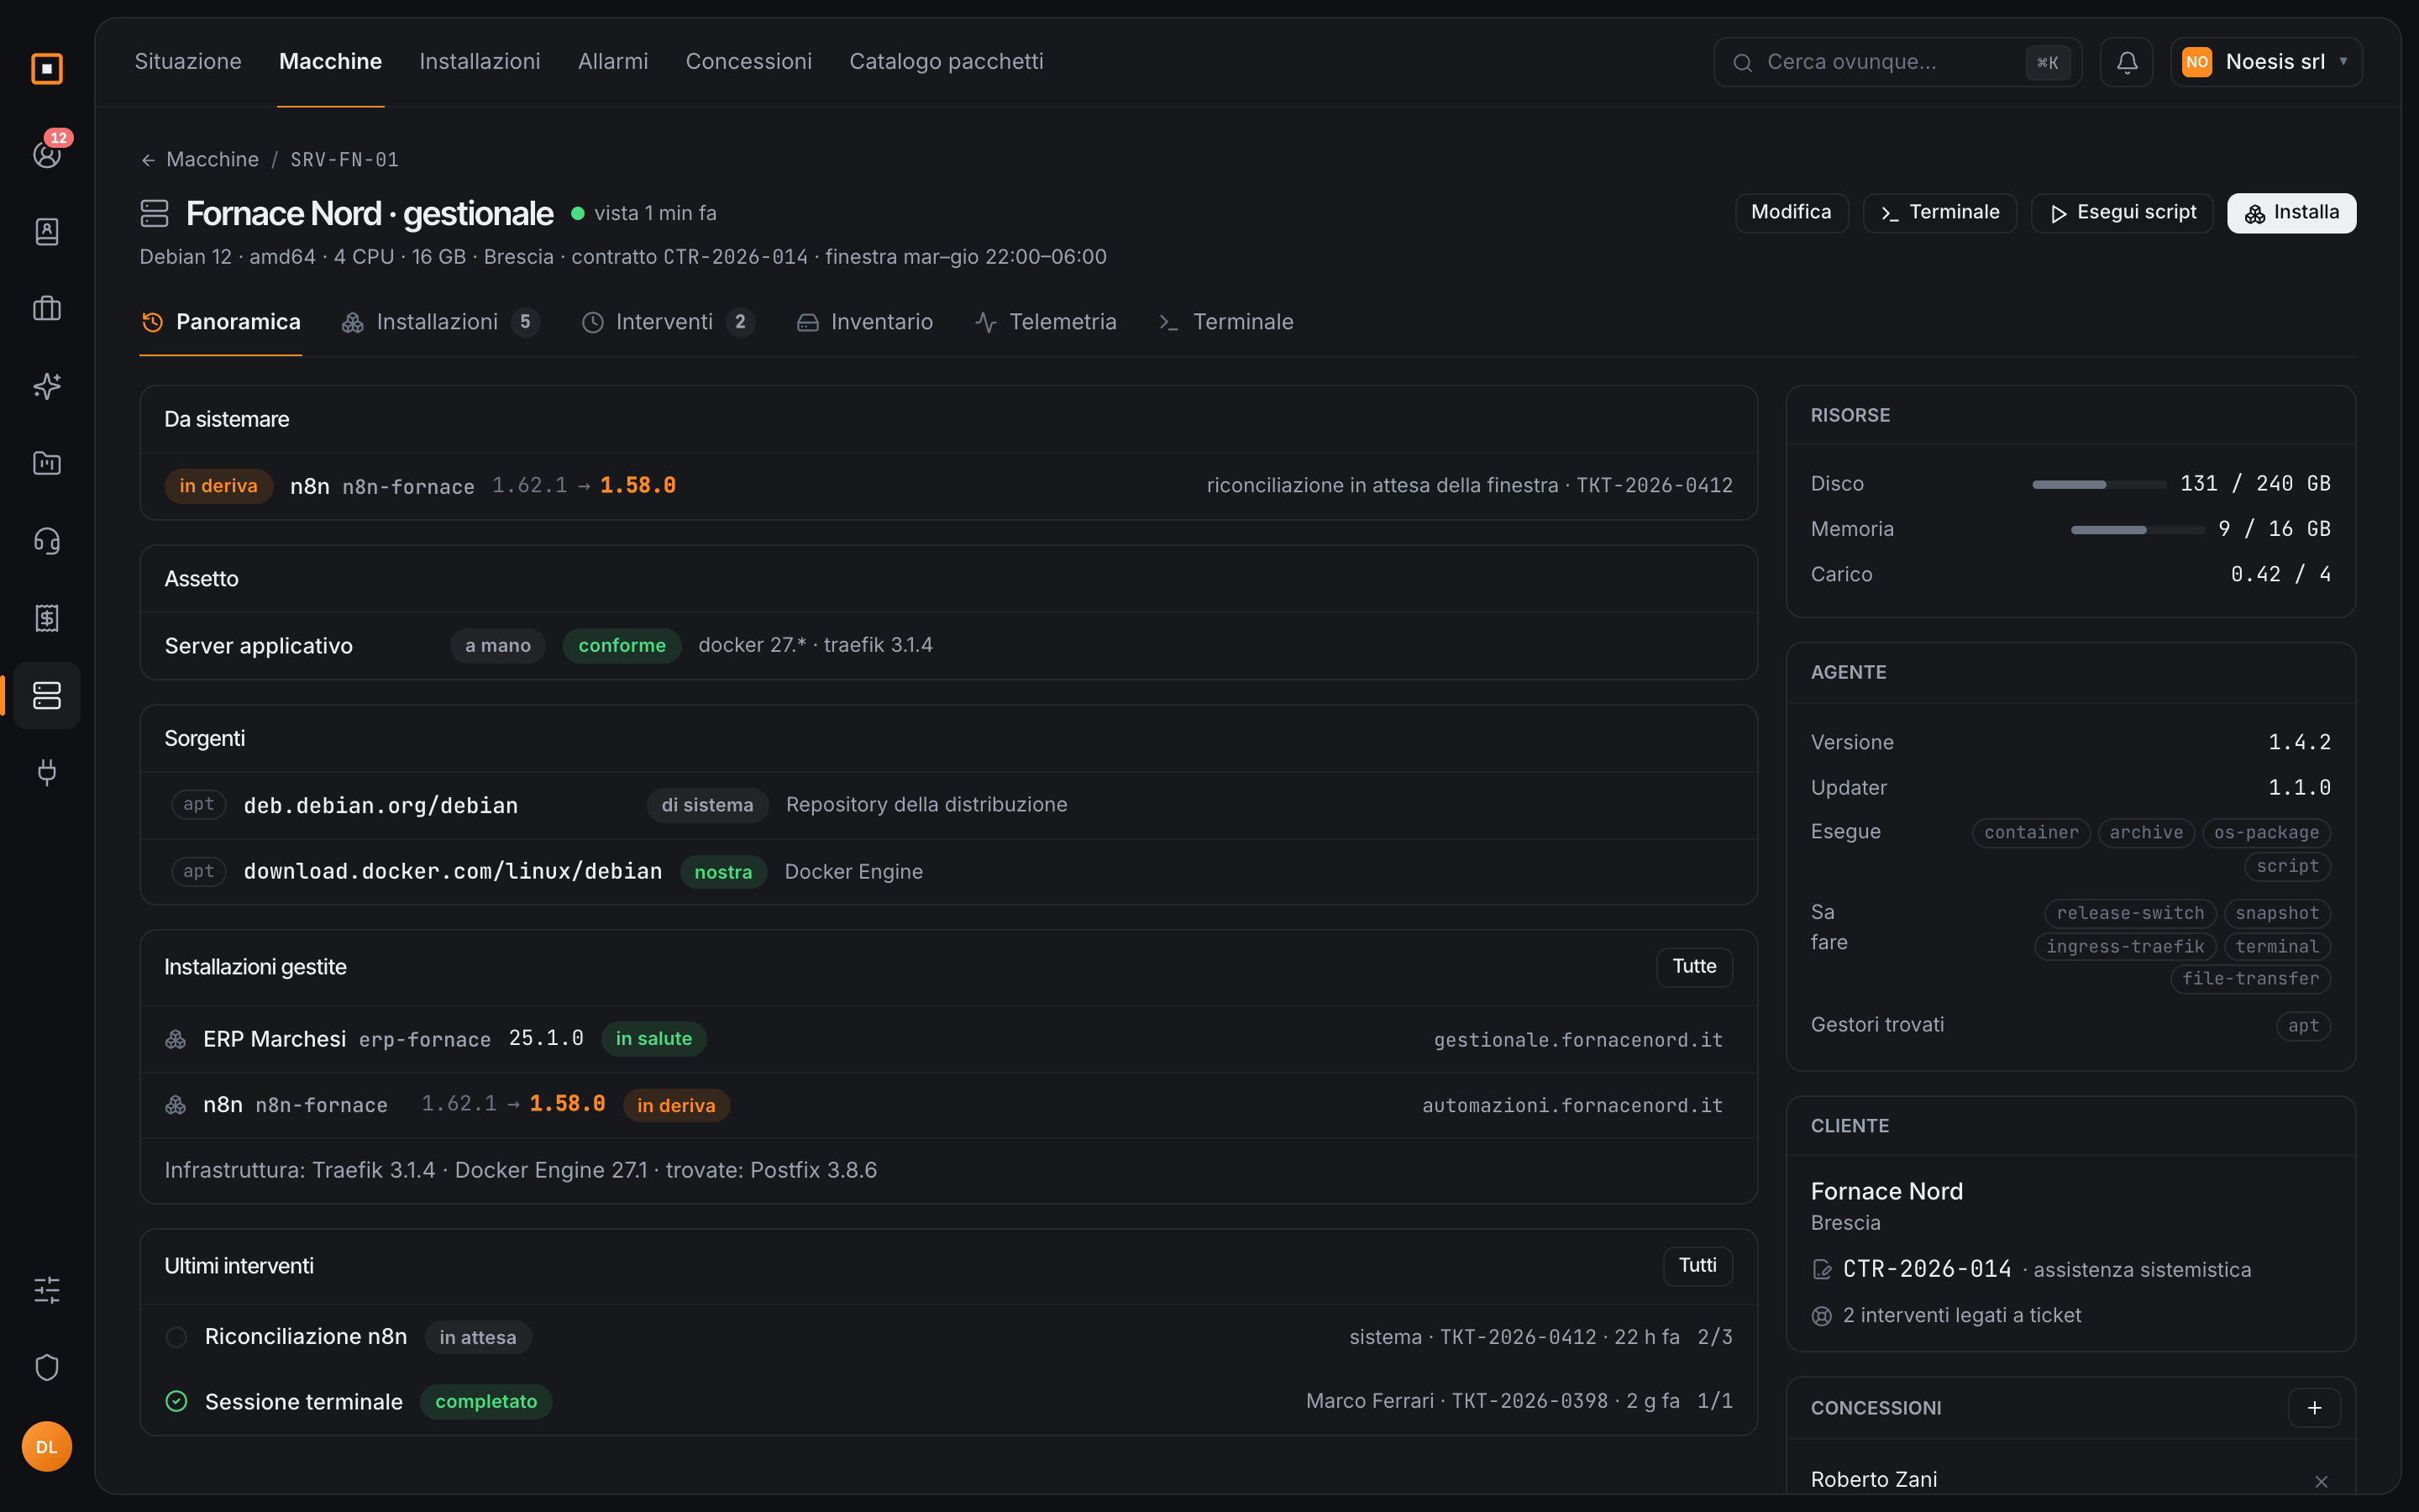Open contract CTR-2026-014 in Cliente panel
This screenshot has height=1512, width=2419.
coord(1926,1269)
